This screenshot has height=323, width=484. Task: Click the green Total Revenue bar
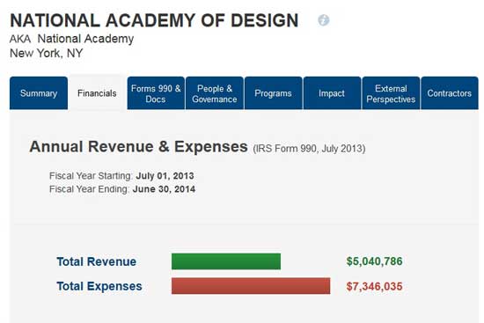click(226, 261)
